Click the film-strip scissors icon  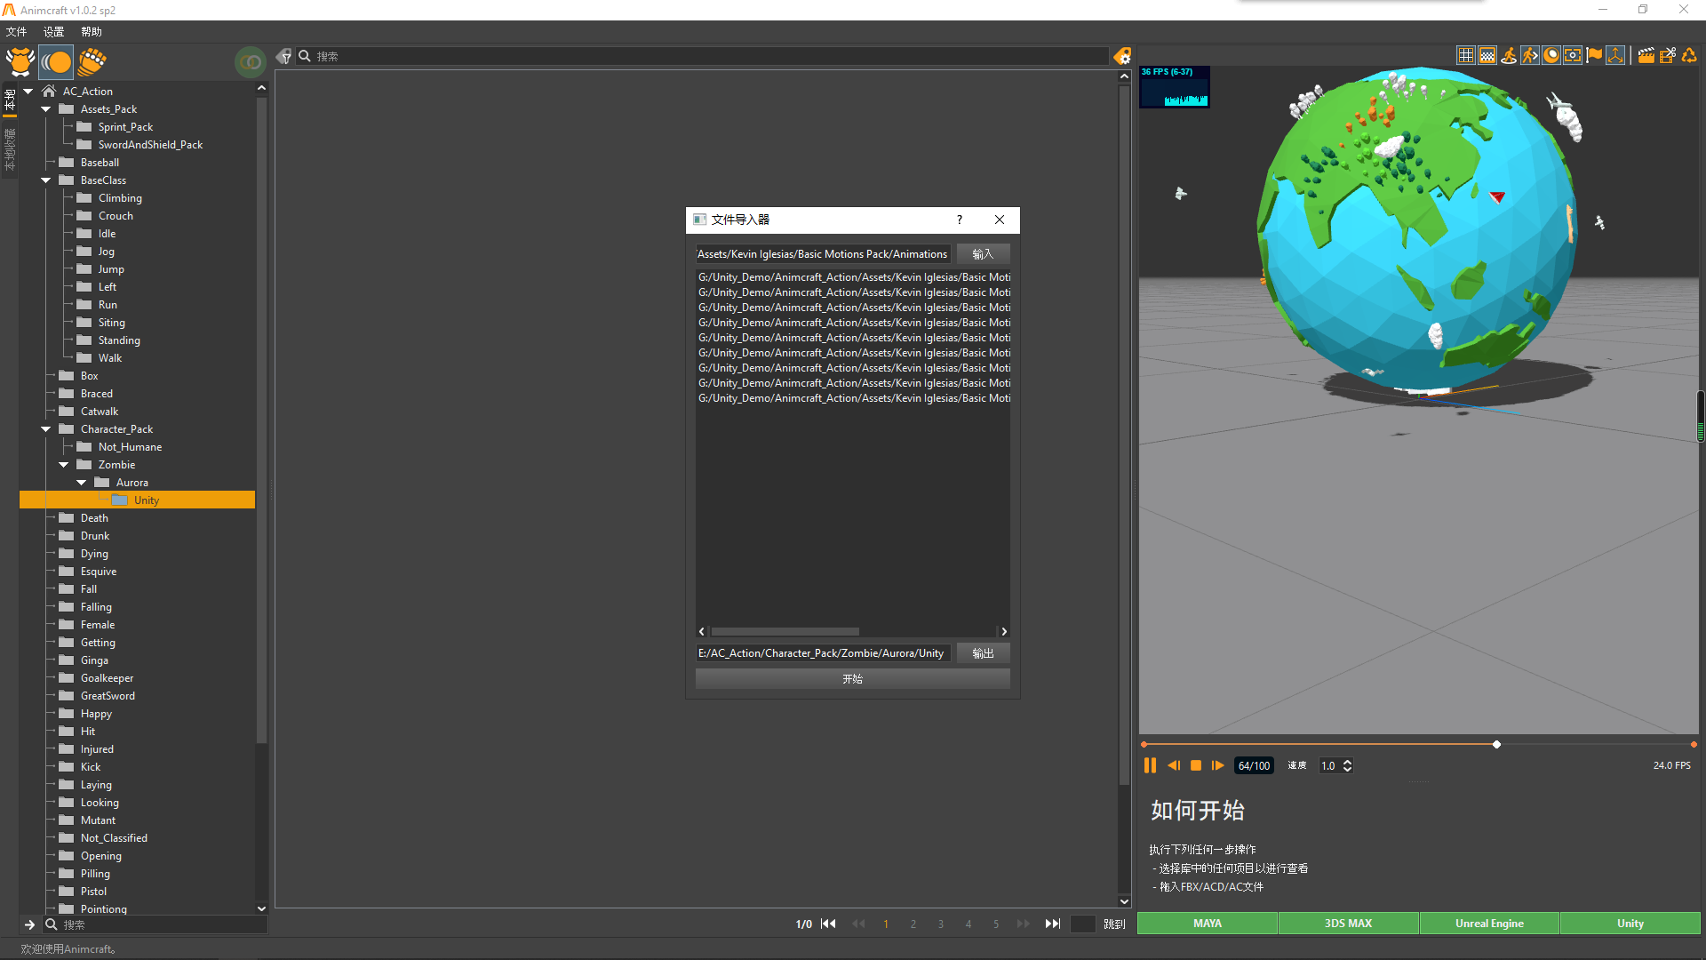1668,55
